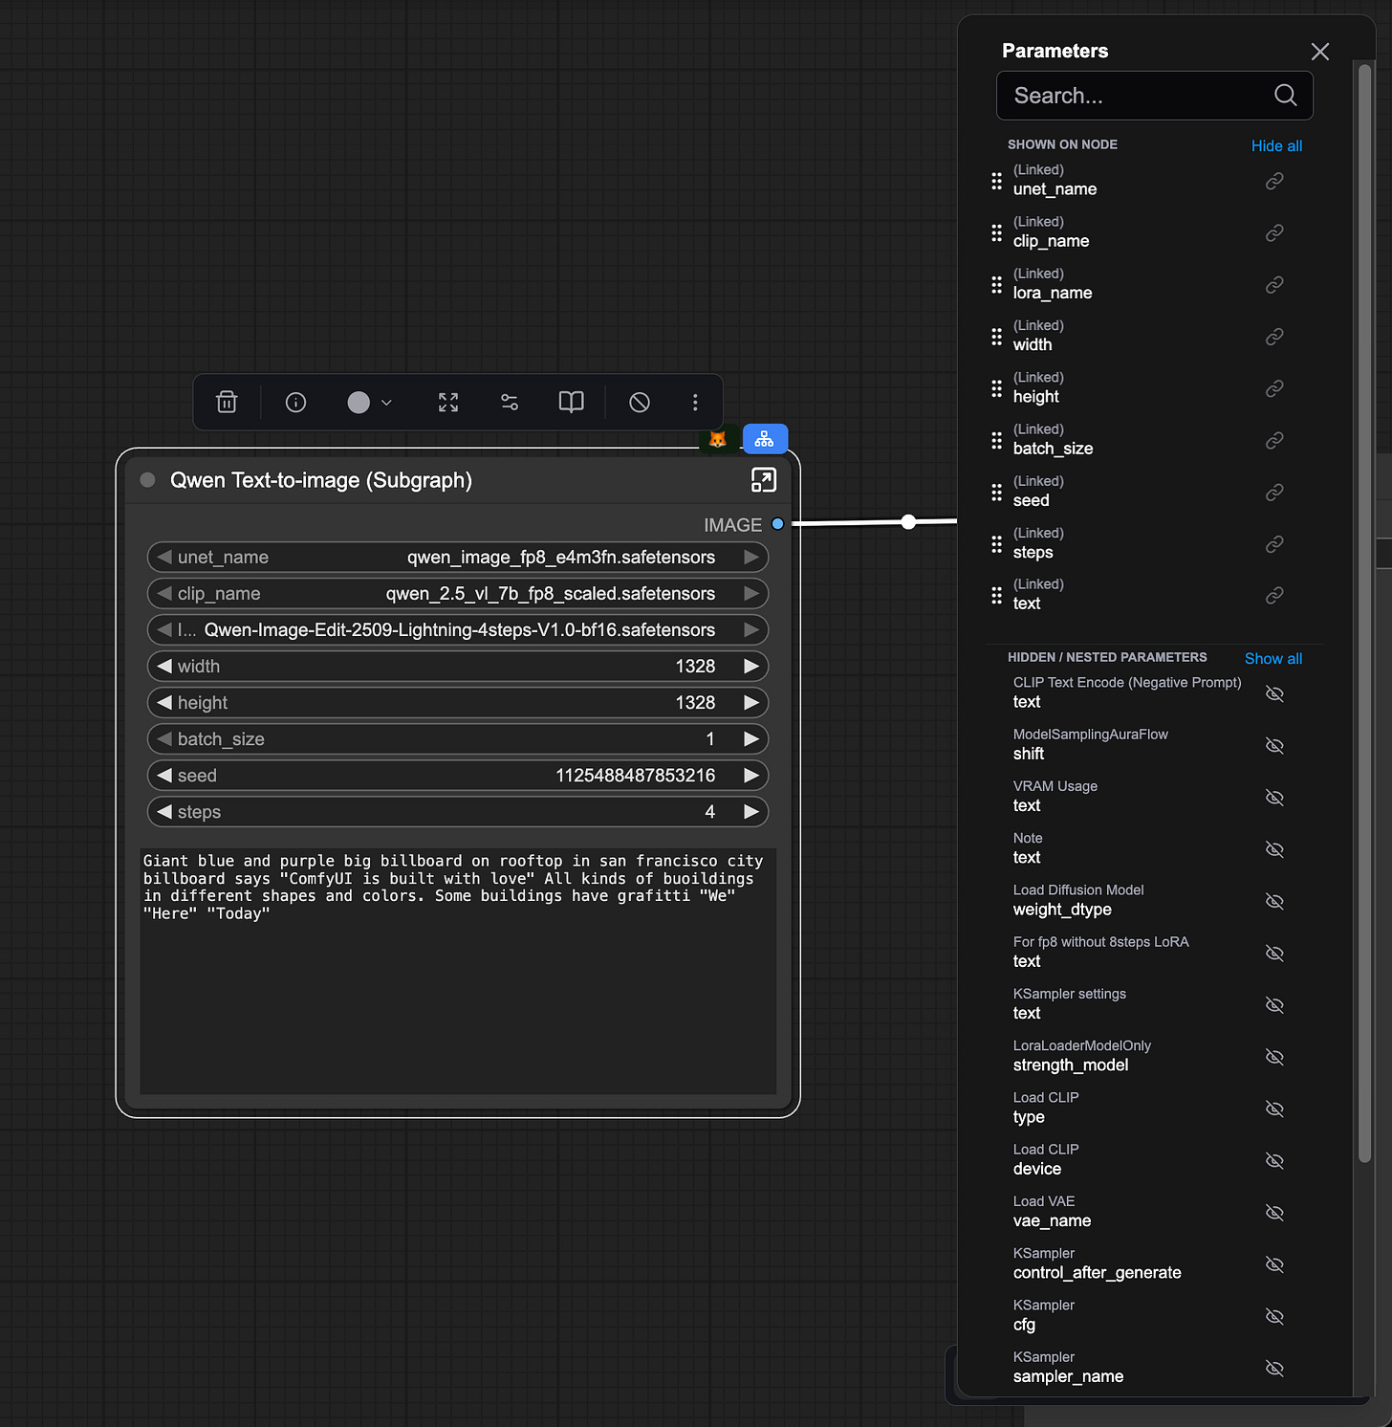Image resolution: width=1392 pixels, height=1427 pixels.
Task: Increase batch_size with right arrow
Action: click(751, 738)
